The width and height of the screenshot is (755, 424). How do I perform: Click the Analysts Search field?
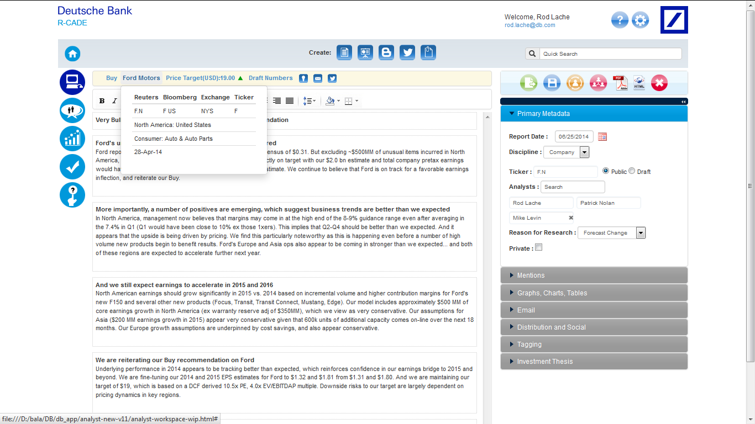coord(573,187)
